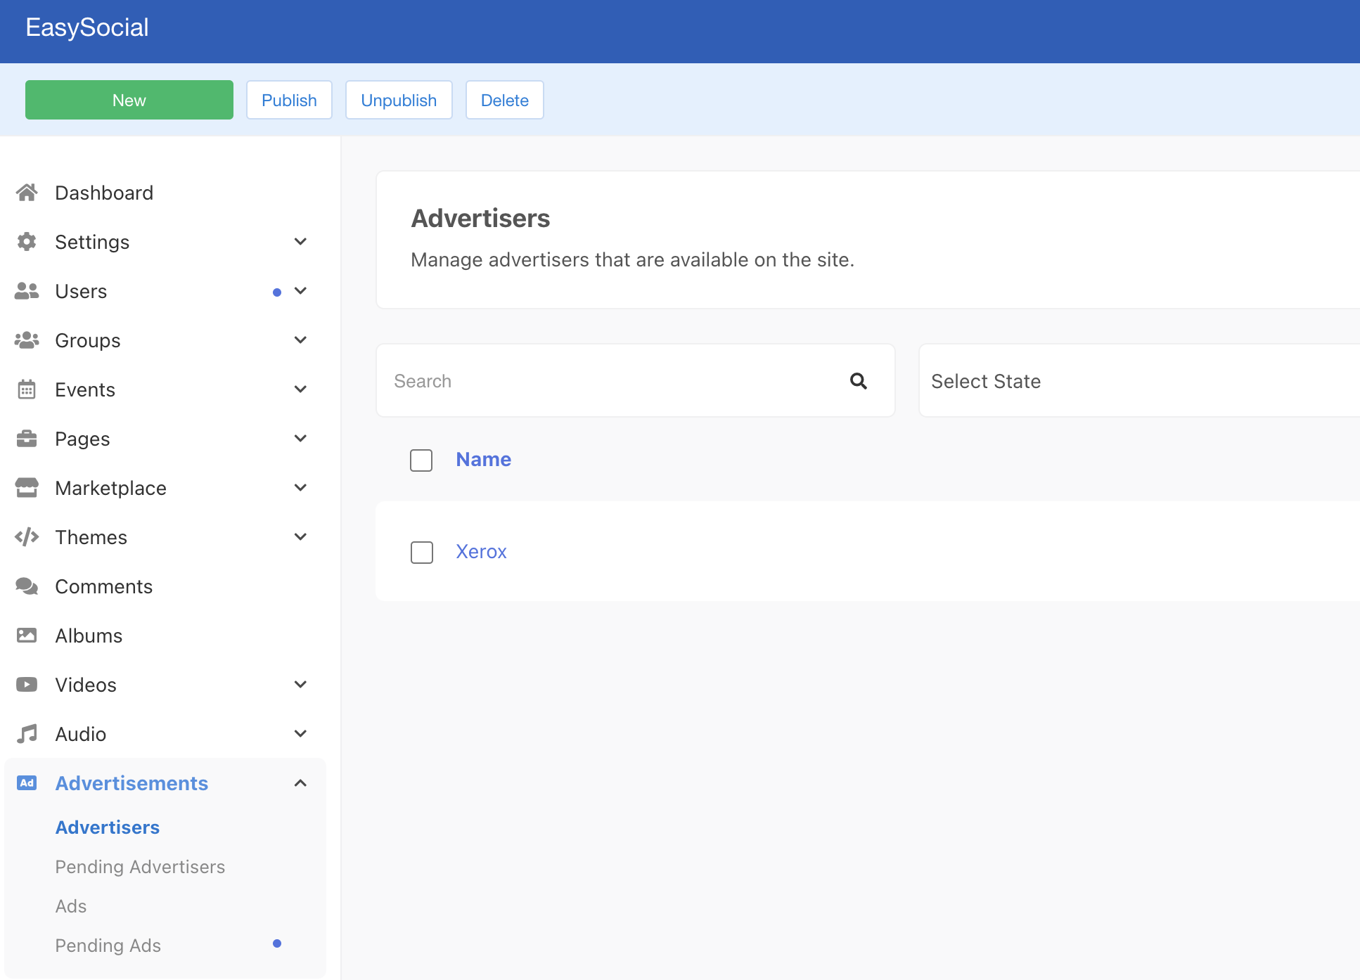Click the Audio music note icon
This screenshot has height=980, width=1360.
click(27, 734)
